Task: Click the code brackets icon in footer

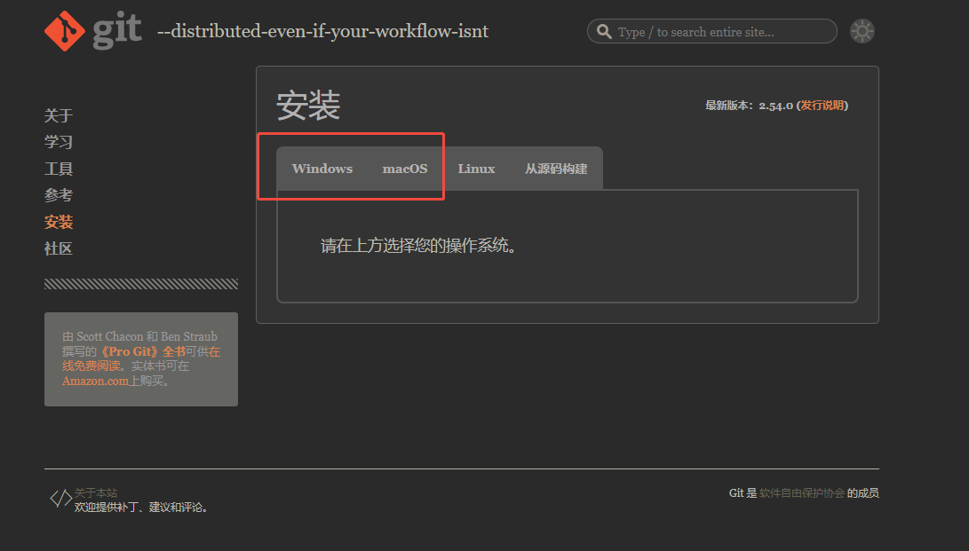Action: click(60, 498)
